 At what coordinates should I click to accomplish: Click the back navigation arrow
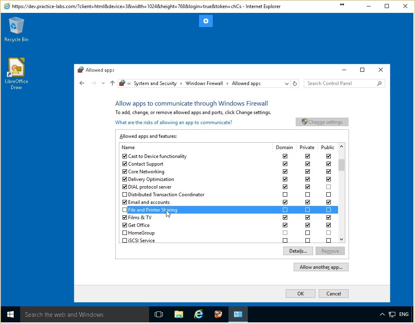[82, 83]
